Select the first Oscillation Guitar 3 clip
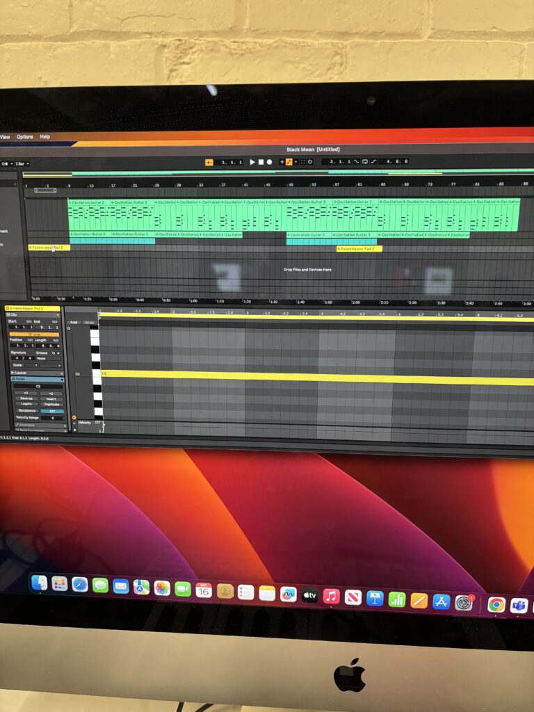This screenshot has width=534, height=712. click(89, 216)
